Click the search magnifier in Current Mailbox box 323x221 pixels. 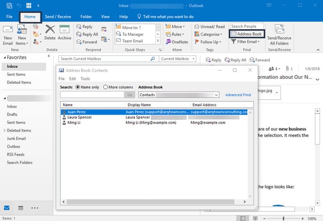153,59
